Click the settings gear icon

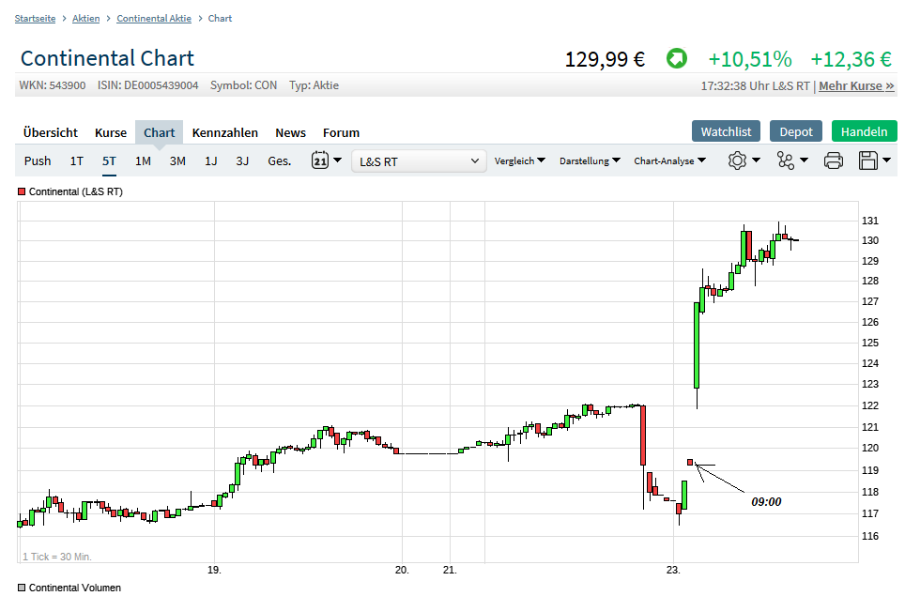coord(737,160)
